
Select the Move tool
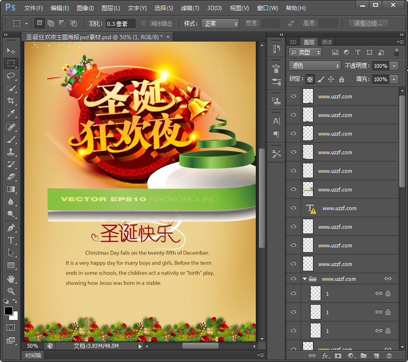(11, 51)
